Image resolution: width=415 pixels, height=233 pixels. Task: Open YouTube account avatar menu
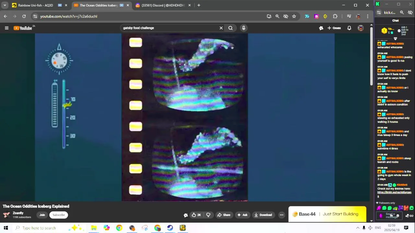tap(361, 28)
